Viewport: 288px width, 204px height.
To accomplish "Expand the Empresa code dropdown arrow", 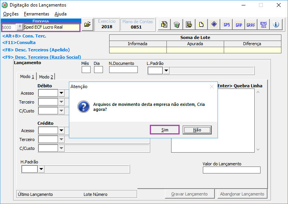I will click(20, 27).
